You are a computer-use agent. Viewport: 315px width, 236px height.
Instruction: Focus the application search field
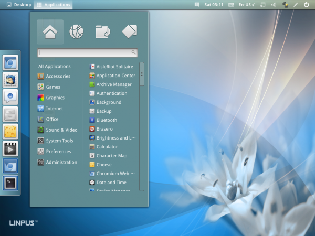(87, 52)
